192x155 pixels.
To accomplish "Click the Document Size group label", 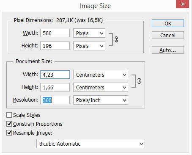I will (34, 61).
